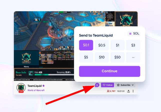Expand the Subscribe dropdown chevron
Screen dimensions: 161x112
133,85
